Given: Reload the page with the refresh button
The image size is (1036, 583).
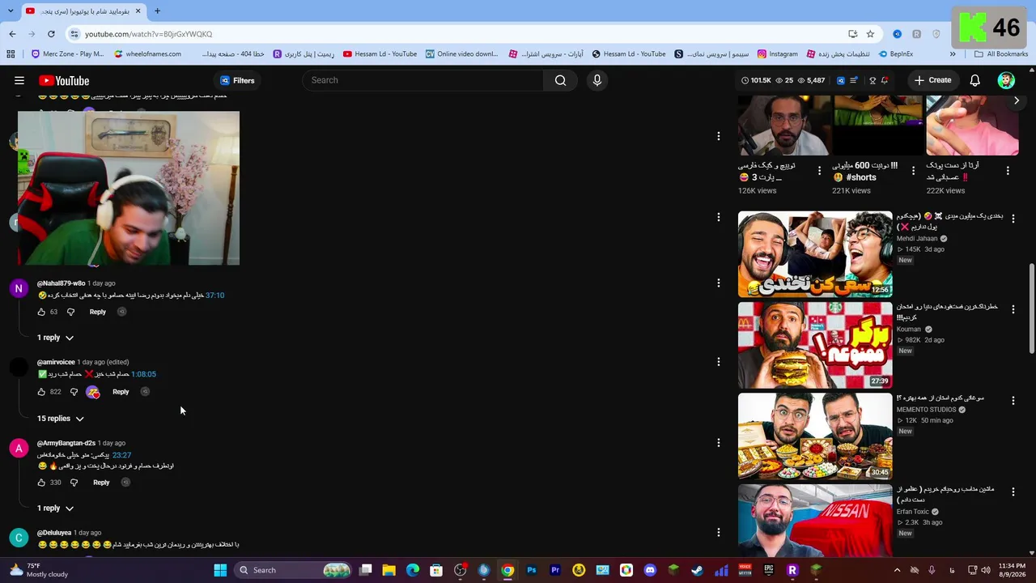Looking at the screenshot, I should 51,34.
